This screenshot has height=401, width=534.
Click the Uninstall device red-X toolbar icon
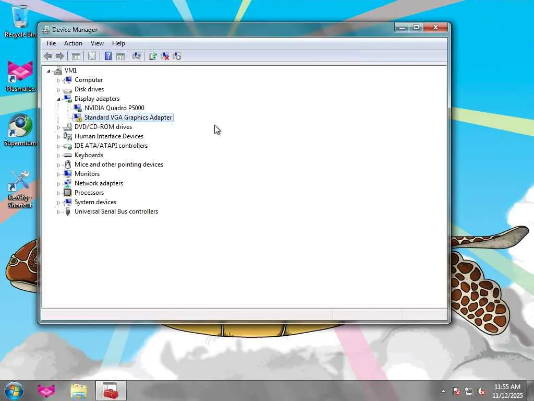pos(165,56)
